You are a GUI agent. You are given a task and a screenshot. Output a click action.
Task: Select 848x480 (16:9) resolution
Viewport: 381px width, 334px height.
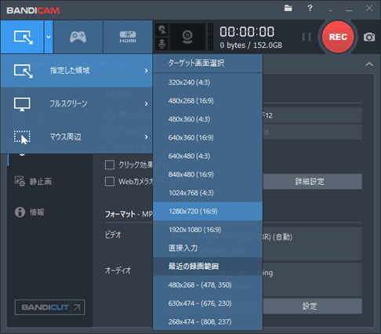click(x=208, y=175)
